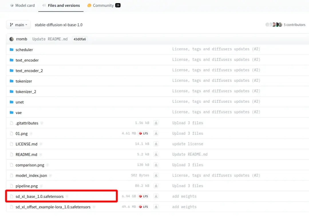
Task: Download the README.md file
Action: pyautogui.click(x=156, y=154)
